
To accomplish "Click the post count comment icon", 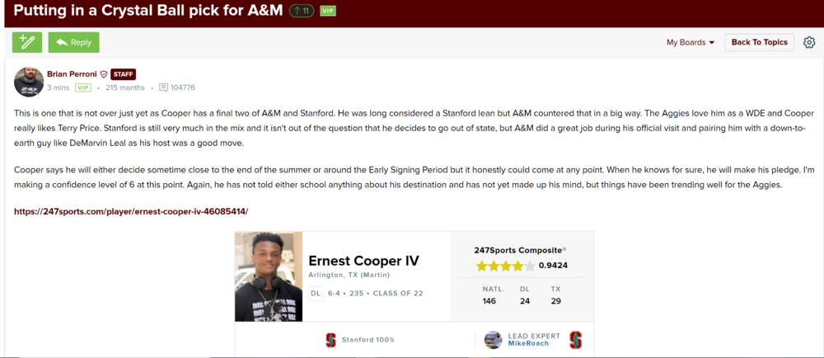I will pos(163,87).
